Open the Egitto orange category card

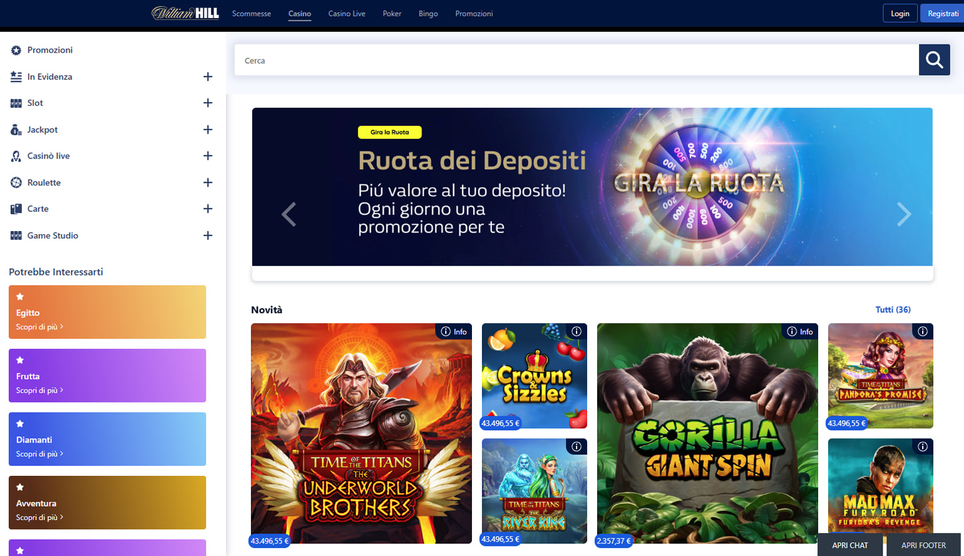click(x=107, y=312)
